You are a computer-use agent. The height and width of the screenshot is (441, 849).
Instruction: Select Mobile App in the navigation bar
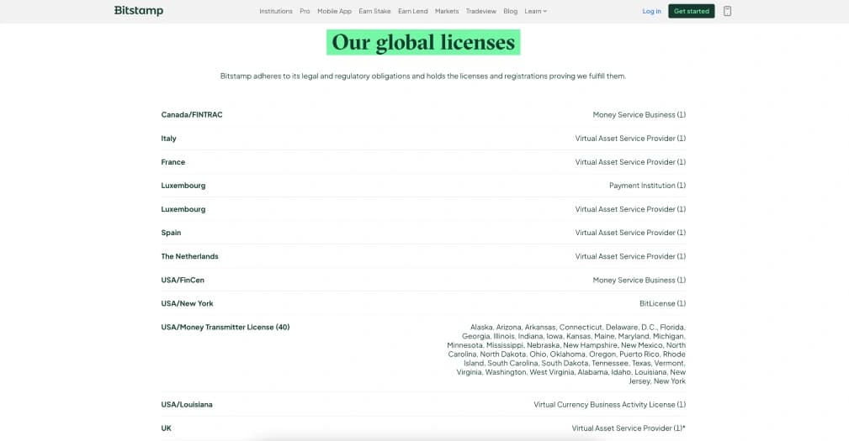coord(334,11)
